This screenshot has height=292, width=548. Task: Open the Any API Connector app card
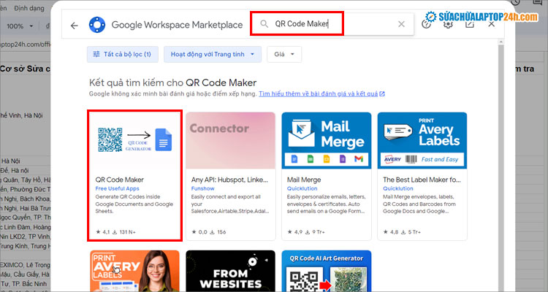coord(230,175)
